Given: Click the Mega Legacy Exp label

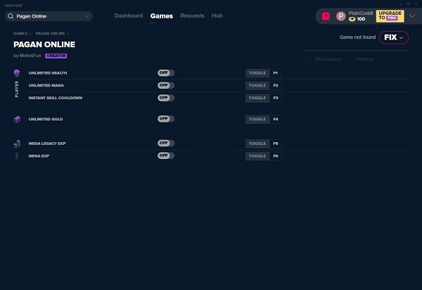Looking at the screenshot, I should 47,144.
